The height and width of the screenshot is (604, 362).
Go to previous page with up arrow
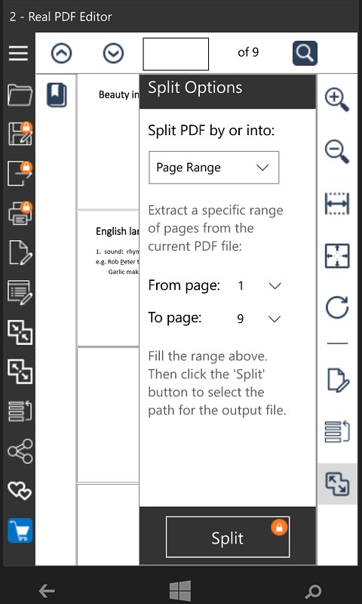62,53
